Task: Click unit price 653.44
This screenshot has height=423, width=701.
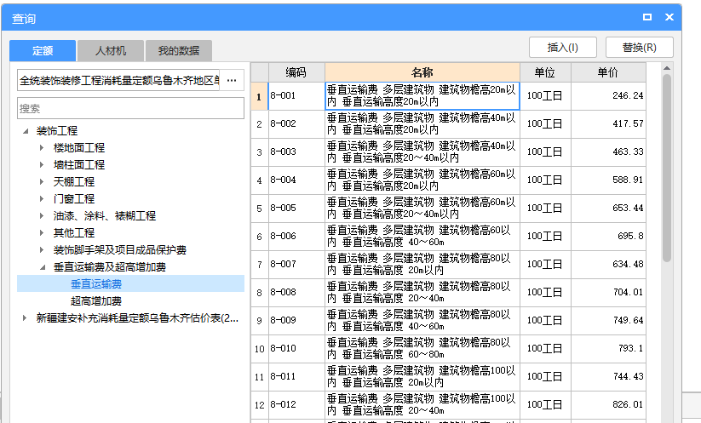Action: (608, 209)
